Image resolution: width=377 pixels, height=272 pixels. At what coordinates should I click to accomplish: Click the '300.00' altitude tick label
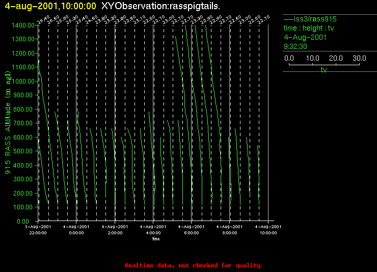tap(23, 179)
